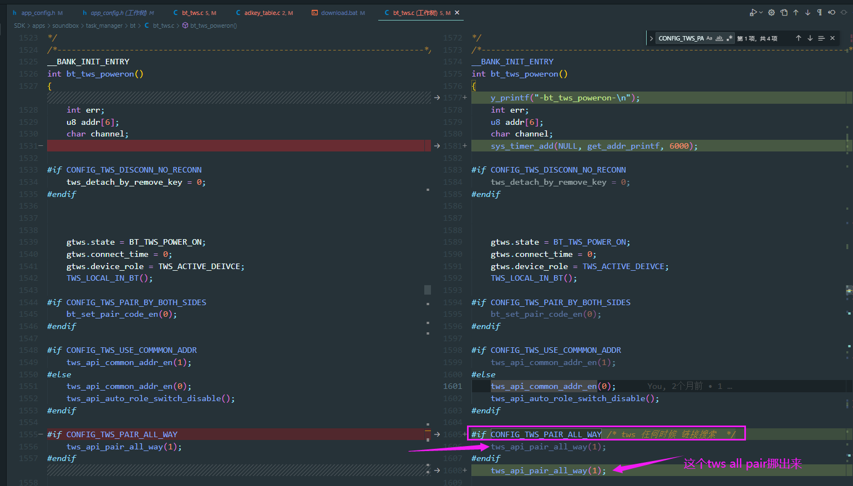Toggle Match Whole Word (ab) in find widget
The width and height of the screenshot is (853, 486).
point(719,38)
